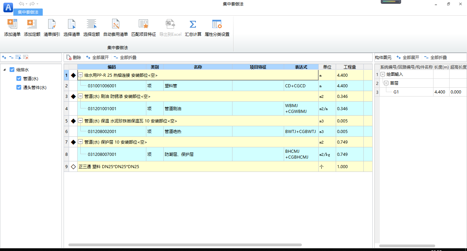The width and height of the screenshot is (467, 251).
Task: Click the application logo A icon
Action: click(x=8, y=7)
